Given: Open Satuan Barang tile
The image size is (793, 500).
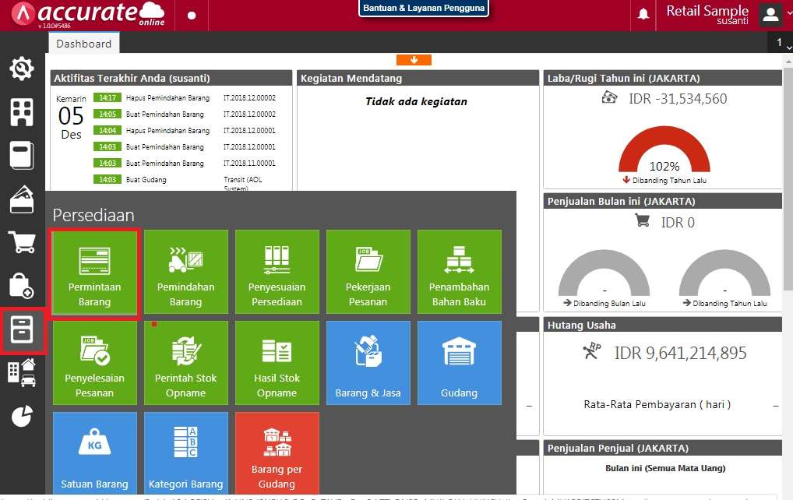Looking at the screenshot, I should (94, 453).
